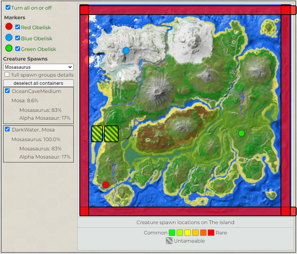Click the 'Mosa: 8.6%' entry
This screenshot has height=254, width=297.
click(25, 100)
